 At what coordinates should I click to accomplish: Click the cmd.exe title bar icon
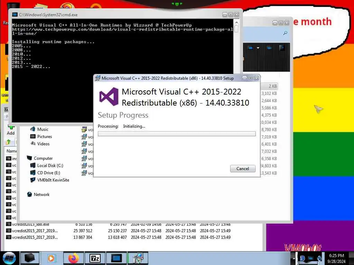tap(15, 14)
